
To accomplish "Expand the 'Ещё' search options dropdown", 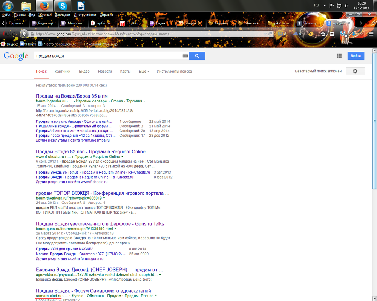I will click(144, 71).
